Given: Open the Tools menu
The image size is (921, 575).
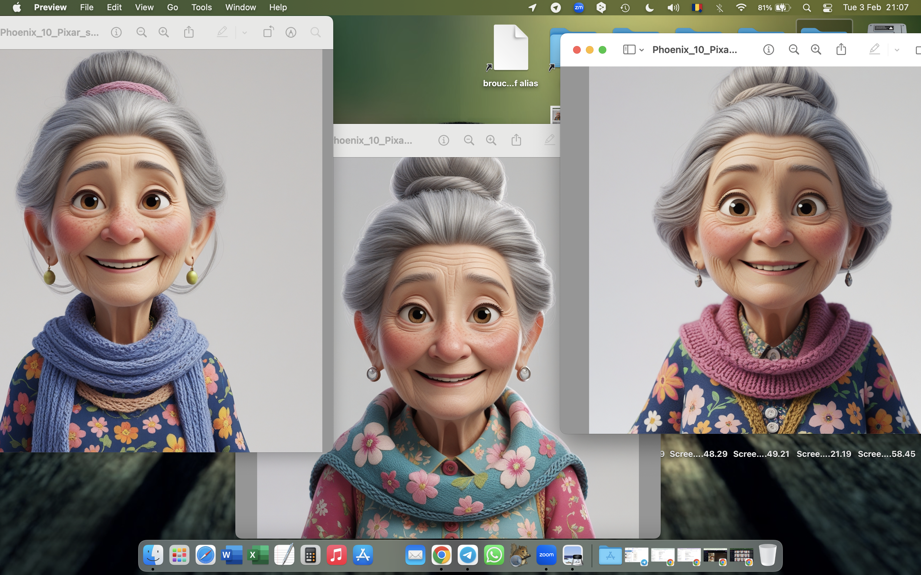Looking at the screenshot, I should [x=201, y=7].
